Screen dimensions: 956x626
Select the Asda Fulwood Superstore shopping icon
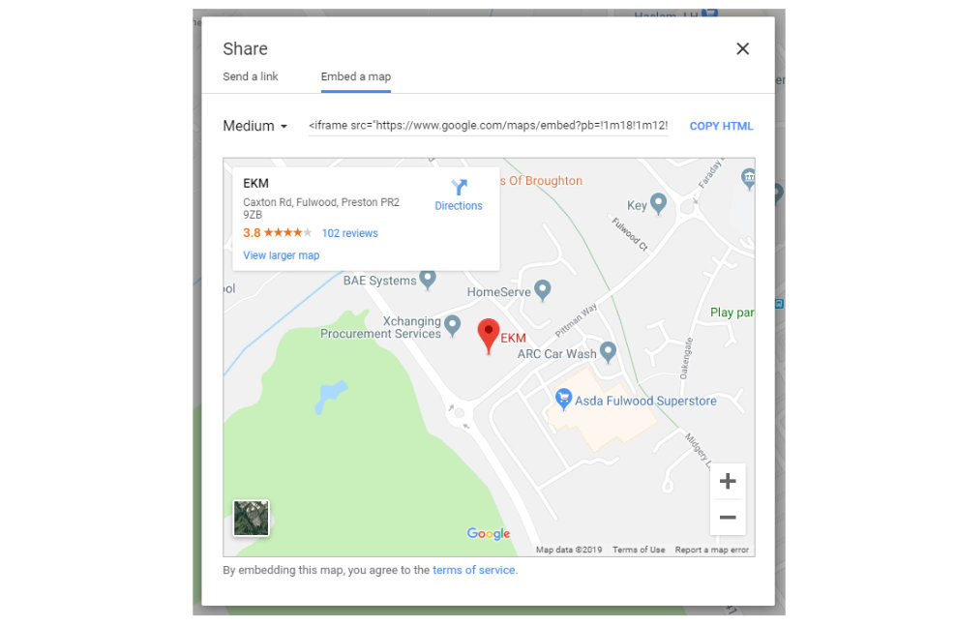click(x=563, y=400)
